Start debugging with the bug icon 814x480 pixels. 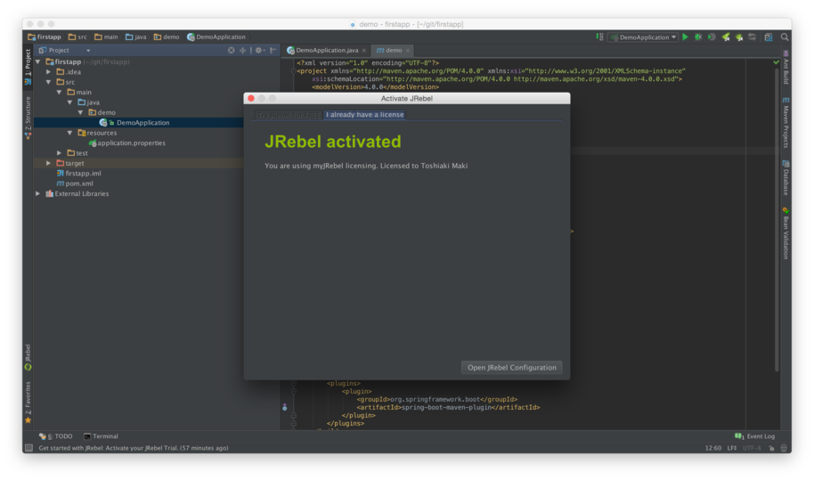click(x=698, y=37)
